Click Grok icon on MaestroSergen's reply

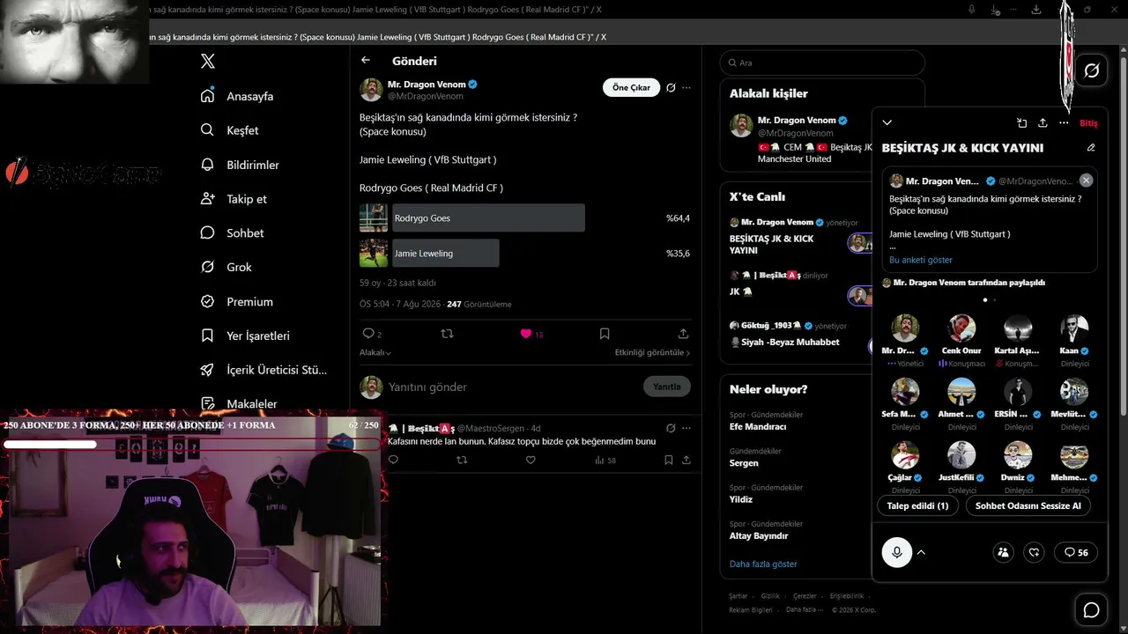[x=671, y=428]
